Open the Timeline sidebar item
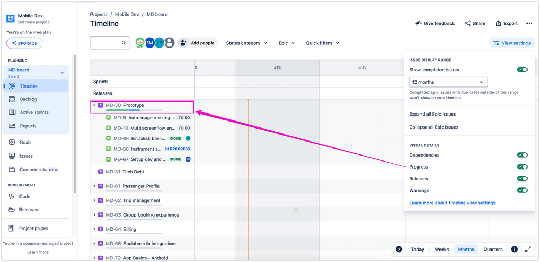 coord(36,86)
